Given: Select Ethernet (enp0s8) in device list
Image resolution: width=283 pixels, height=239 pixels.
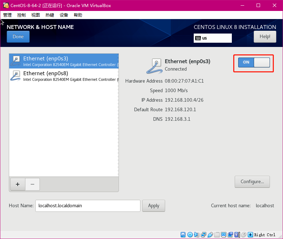Looking at the screenshot, I should tap(64, 76).
